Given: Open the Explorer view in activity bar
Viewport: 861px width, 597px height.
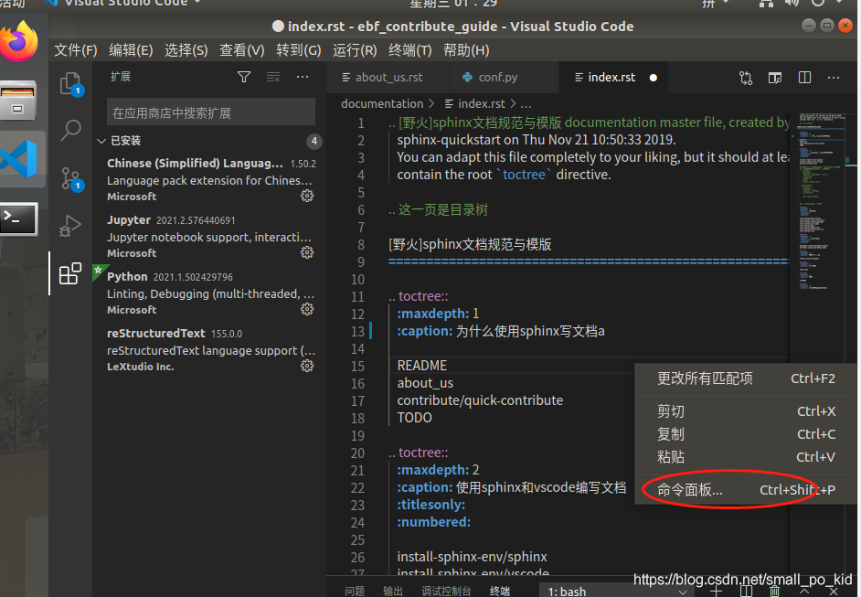Looking at the screenshot, I should tap(70, 84).
